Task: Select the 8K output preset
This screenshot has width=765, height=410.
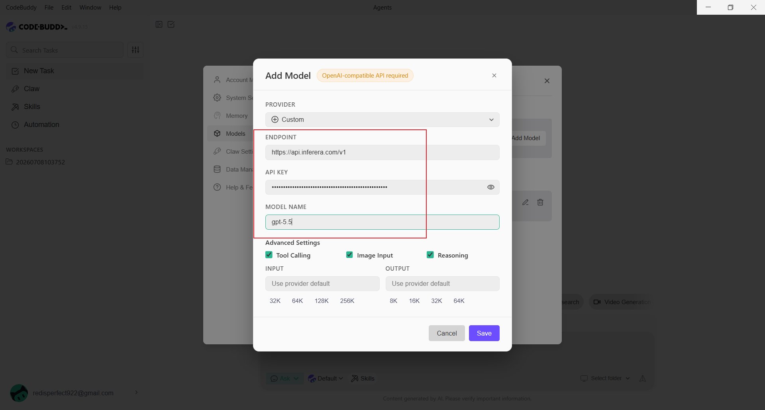Action: coord(393,301)
